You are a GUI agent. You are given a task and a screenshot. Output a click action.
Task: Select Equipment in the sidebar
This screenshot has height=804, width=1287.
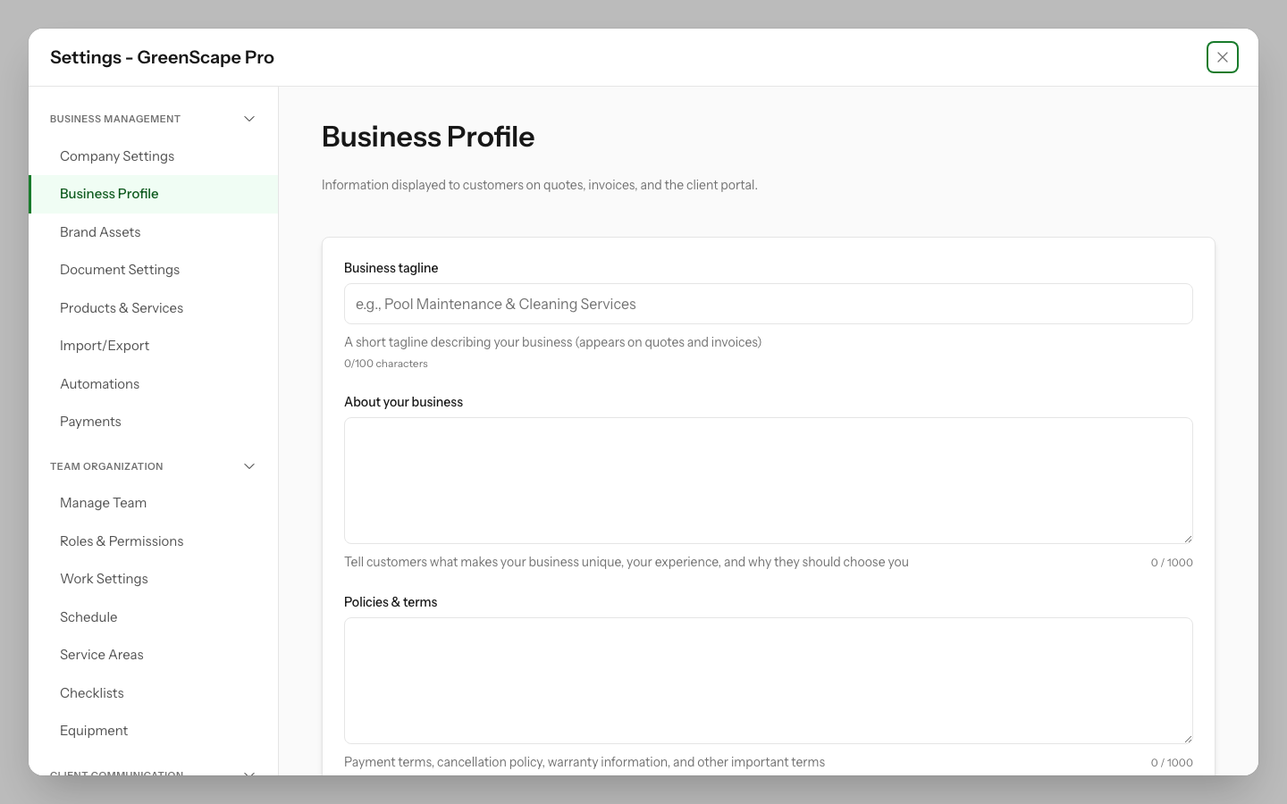[94, 731]
